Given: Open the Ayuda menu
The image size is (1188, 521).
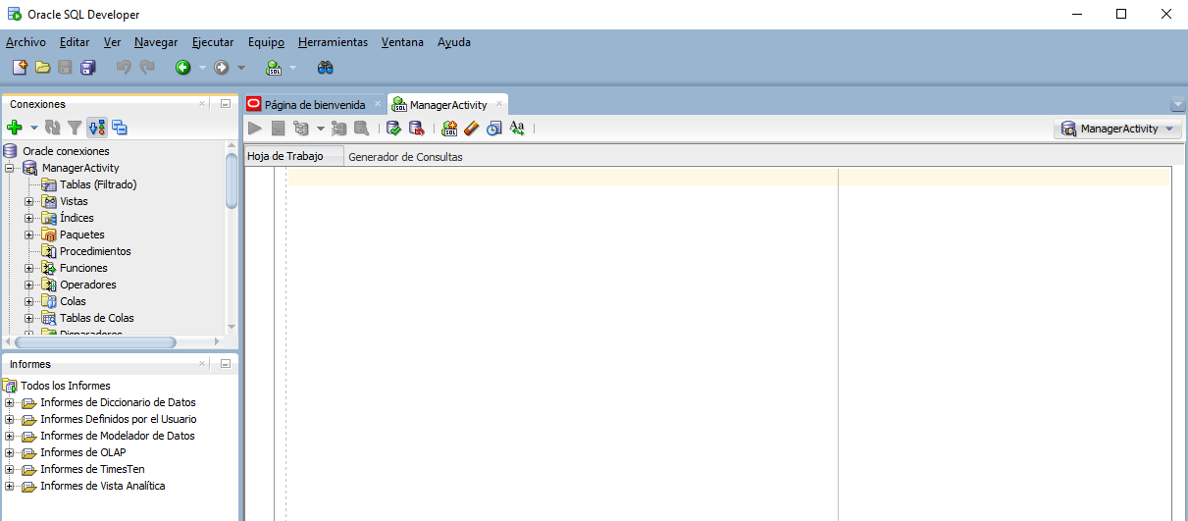Looking at the screenshot, I should (x=454, y=42).
